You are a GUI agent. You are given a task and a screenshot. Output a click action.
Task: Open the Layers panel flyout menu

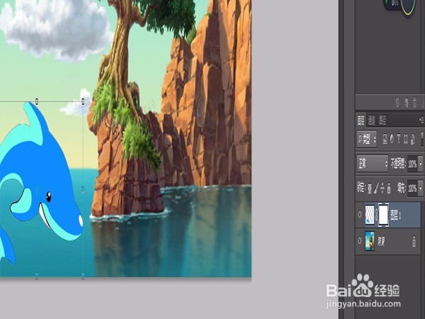point(421,119)
